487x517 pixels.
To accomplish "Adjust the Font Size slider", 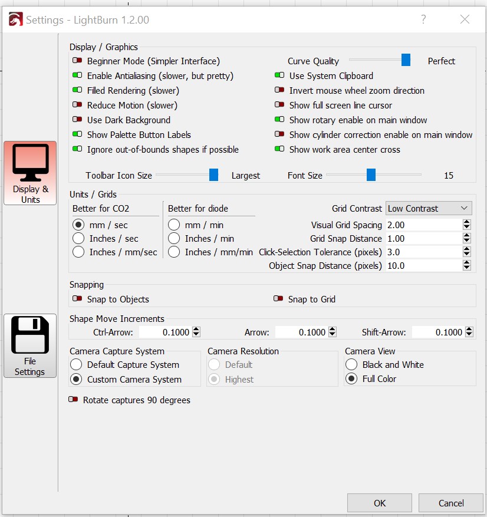I will (370, 175).
